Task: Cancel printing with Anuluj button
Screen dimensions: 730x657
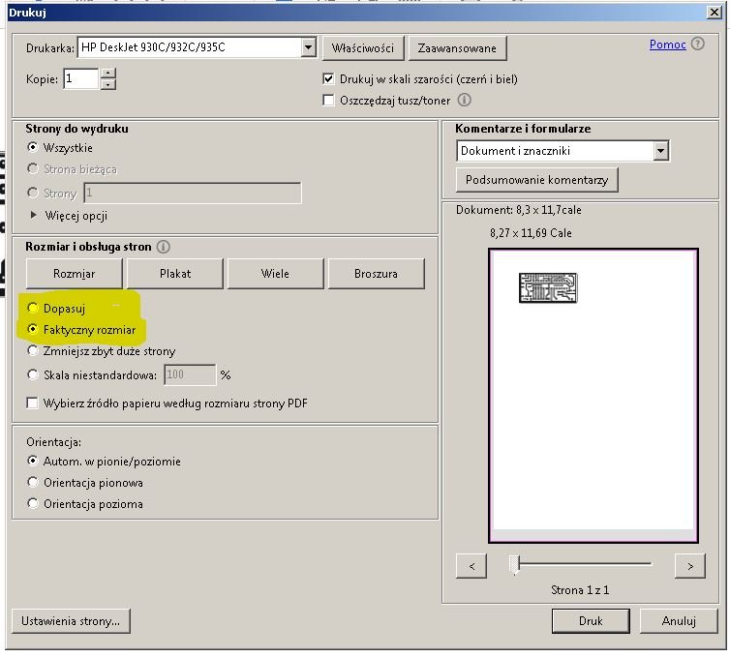Action: [x=679, y=621]
